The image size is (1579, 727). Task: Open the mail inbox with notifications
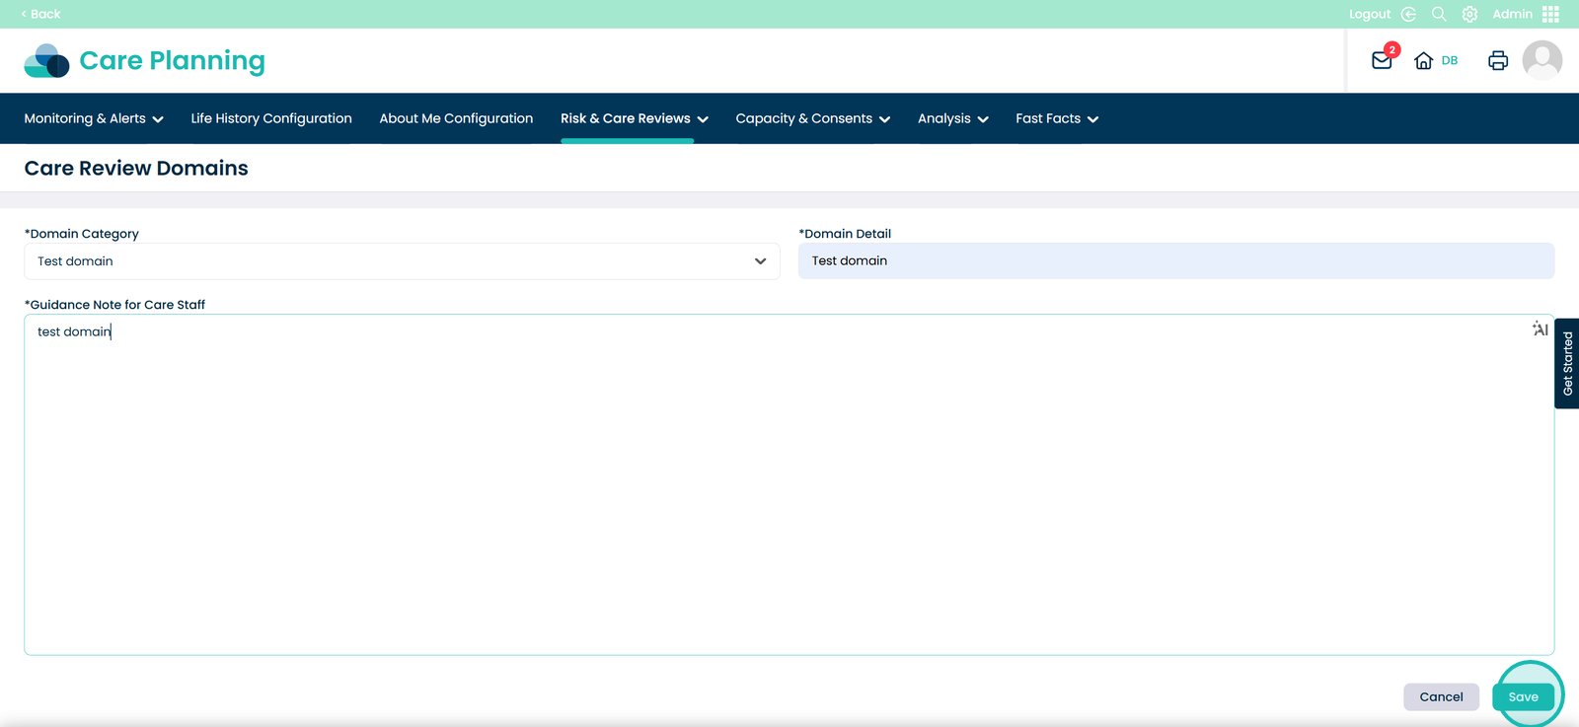(x=1382, y=60)
